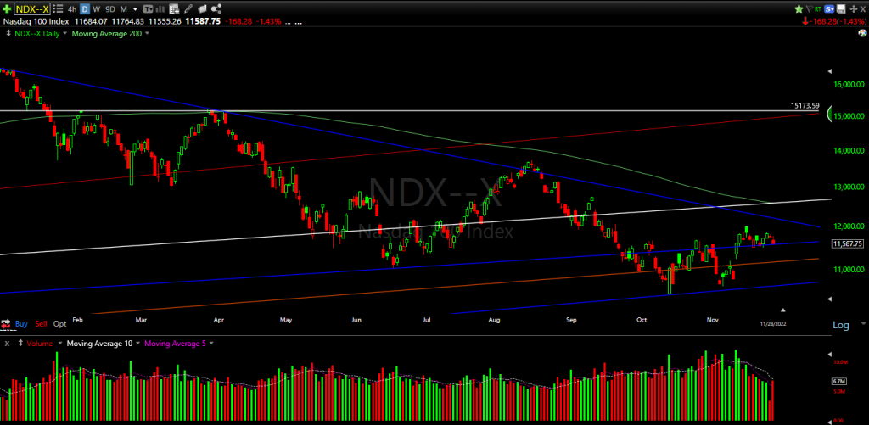869x425 pixels.
Task: Click the green RT real-time indicator
Action: (x=818, y=8)
